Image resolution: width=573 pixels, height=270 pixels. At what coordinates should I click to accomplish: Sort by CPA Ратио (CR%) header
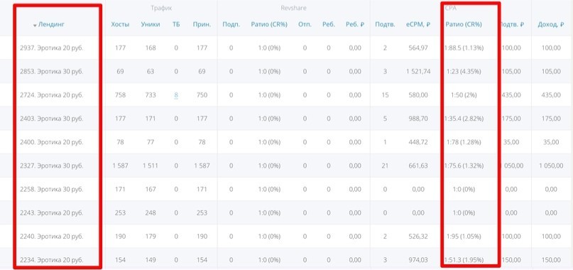tap(464, 25)
